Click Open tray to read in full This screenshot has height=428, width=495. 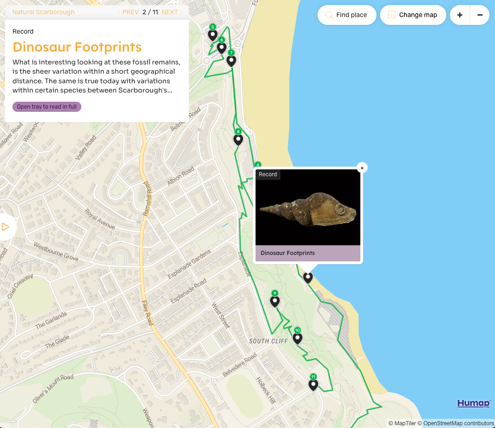(47, 106)
